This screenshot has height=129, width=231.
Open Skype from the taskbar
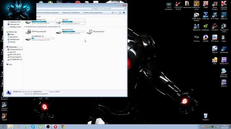[33, 126]
